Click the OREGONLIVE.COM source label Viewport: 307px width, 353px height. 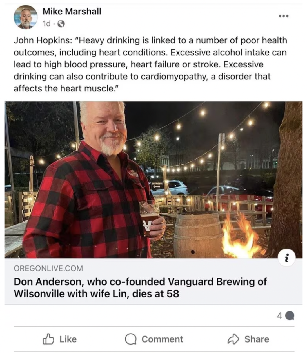pos(48,268)
